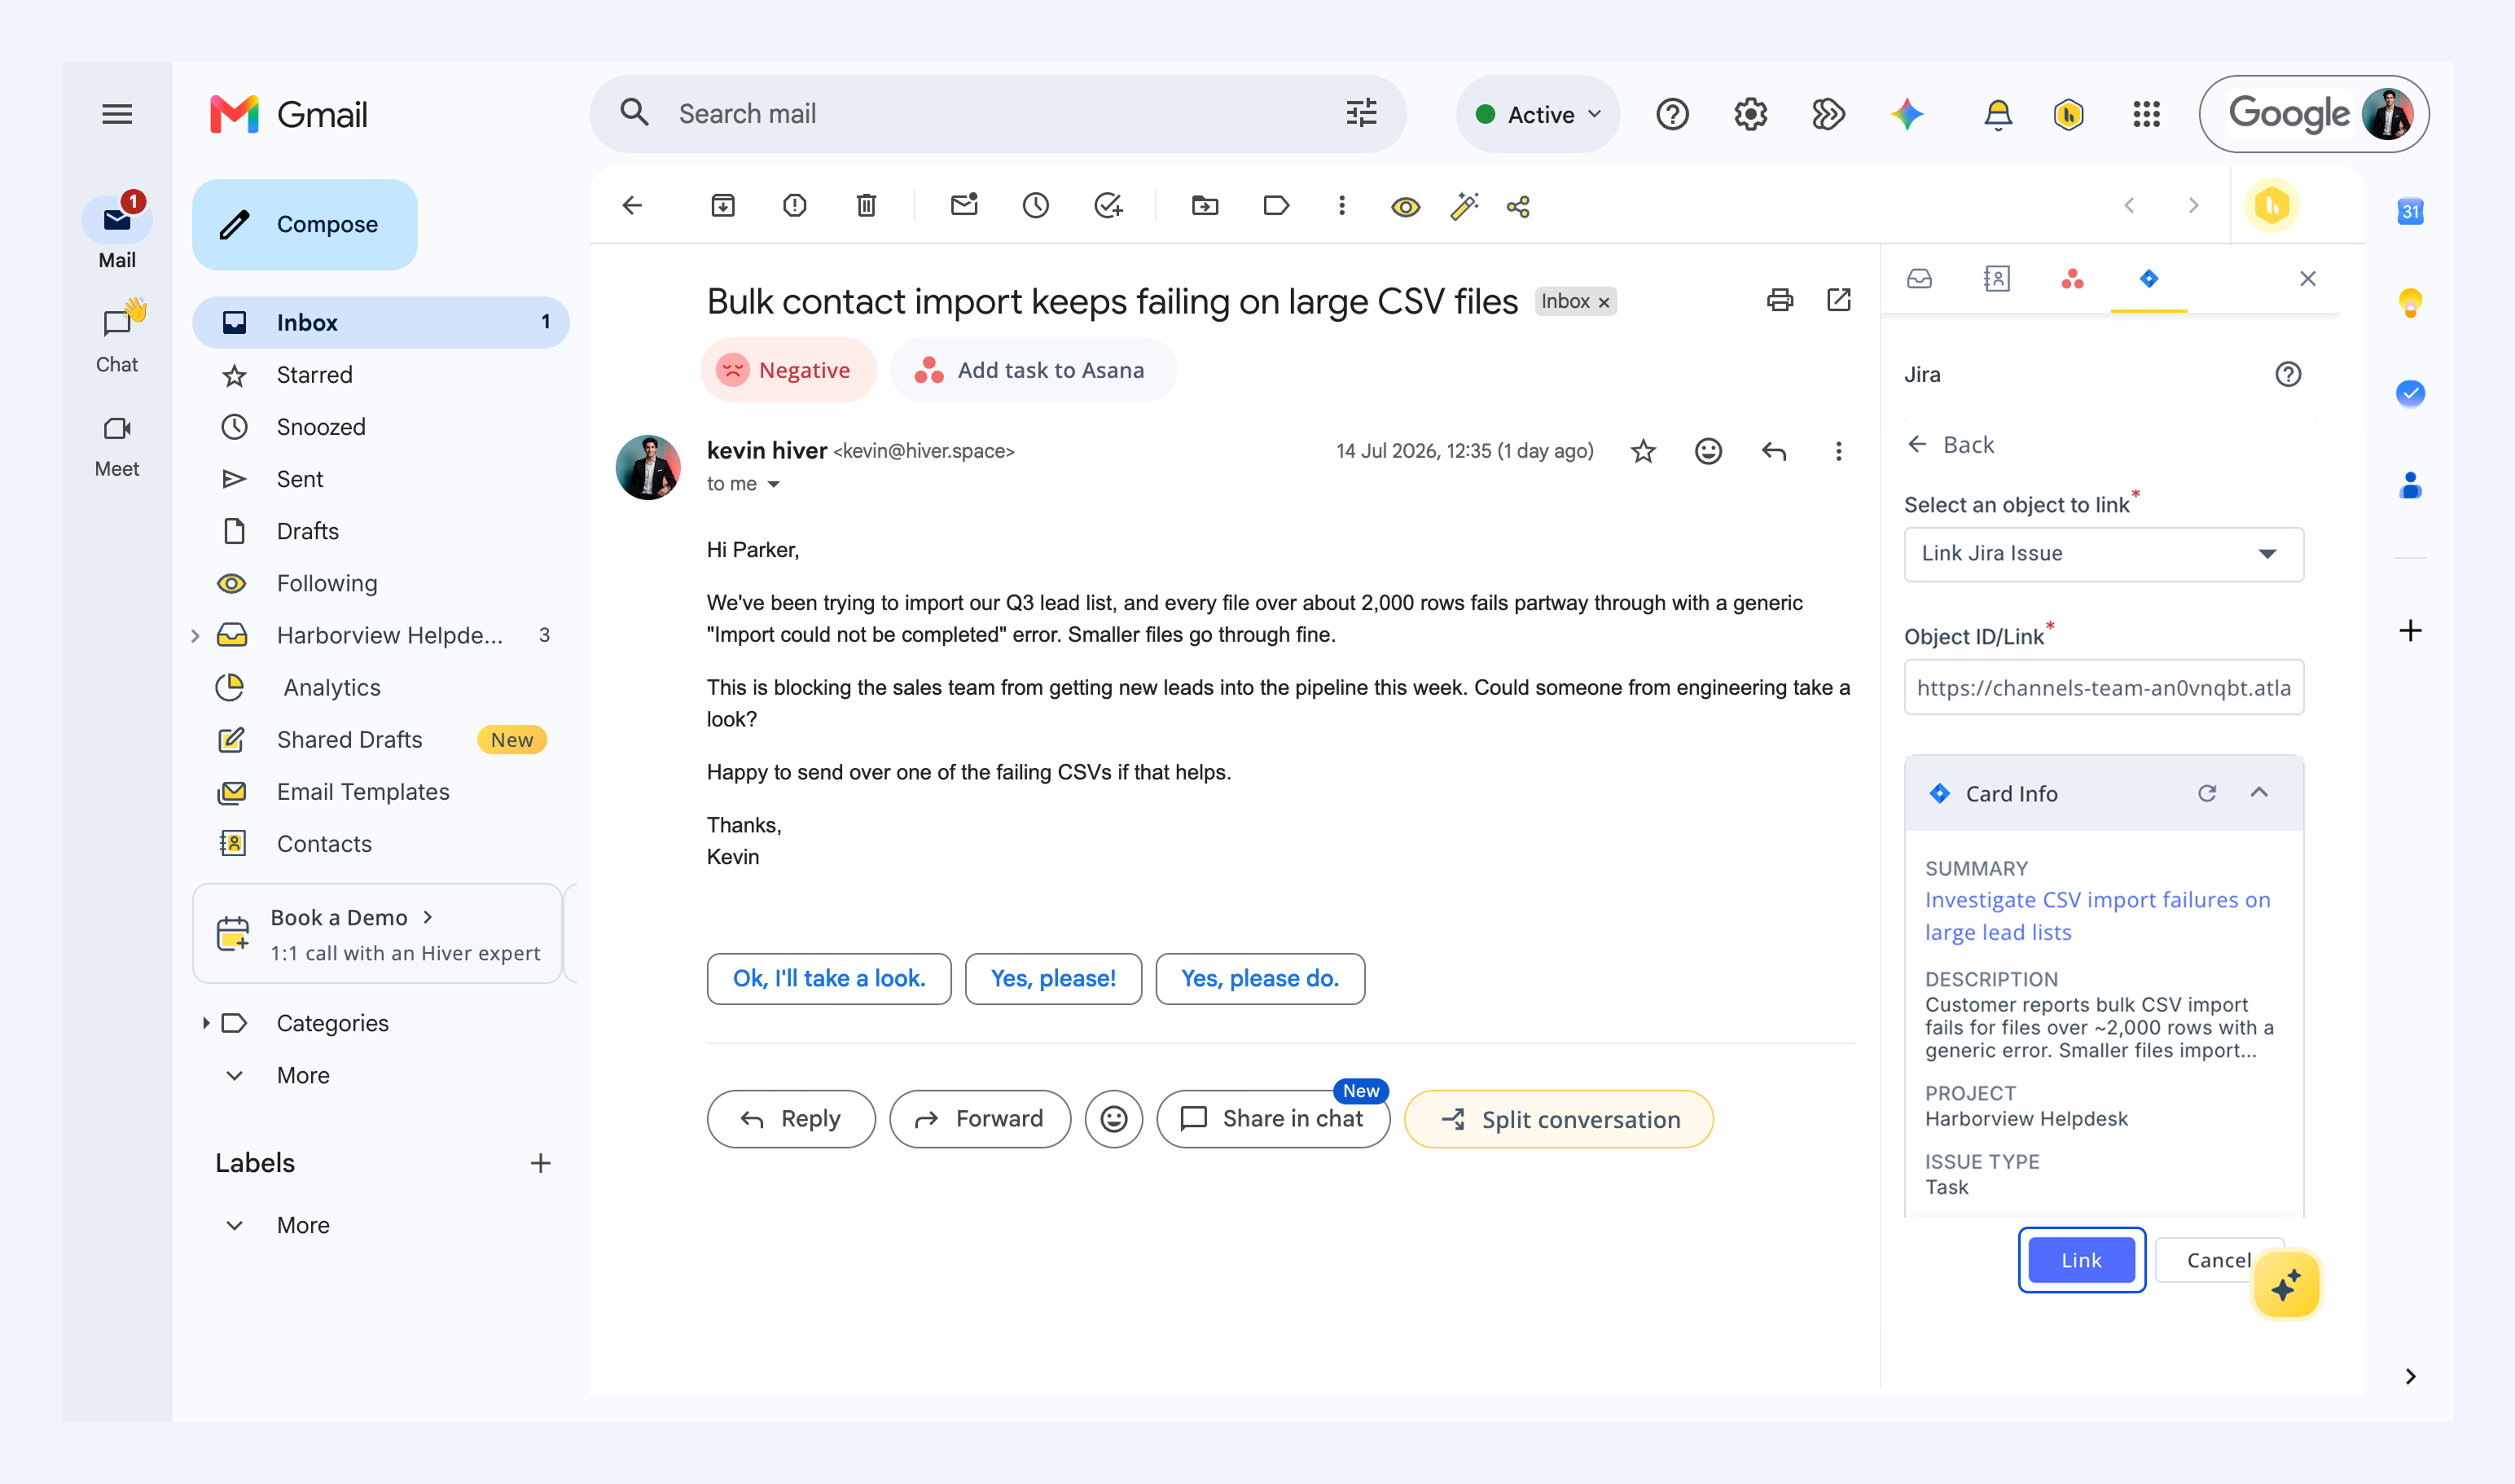This screenshot has height=1484, width=2515.
Task: Go Back in the Jira panel
Action: pos(1950,444)
